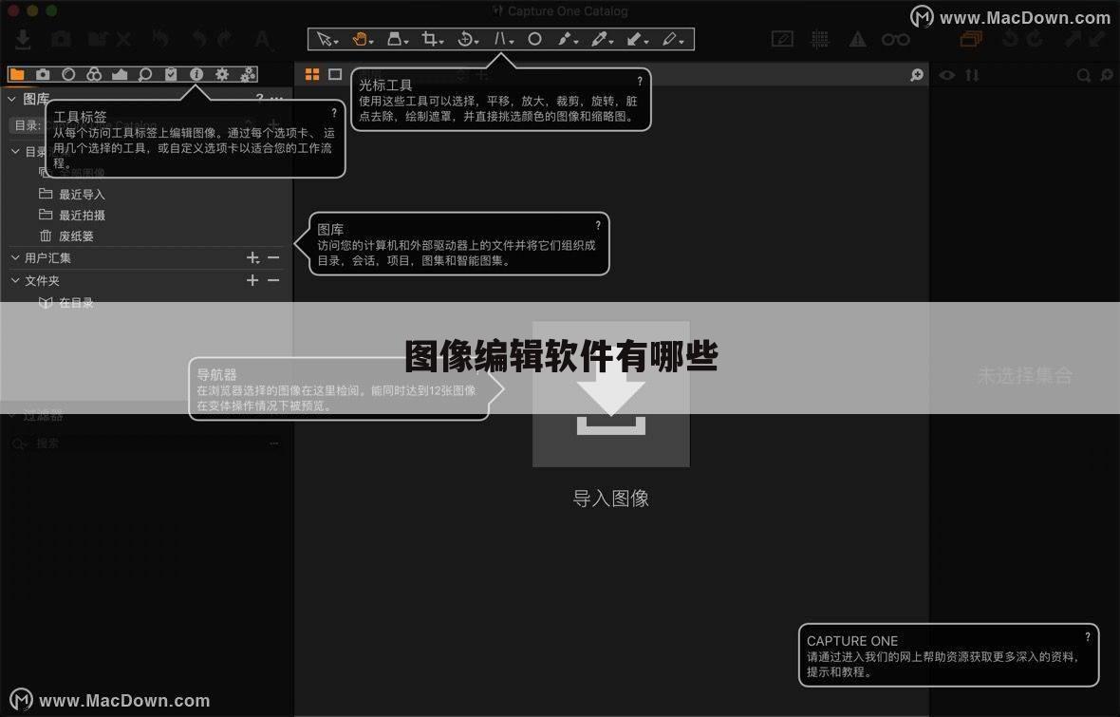
Task: Click the browser zoom magnifier plus icon
Action: 917,75
